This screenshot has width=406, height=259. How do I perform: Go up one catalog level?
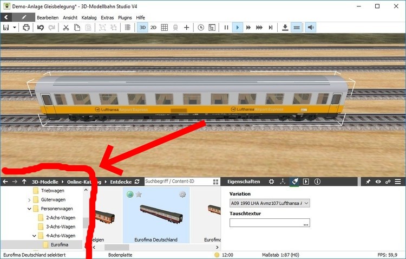click(x=24, y=182)
